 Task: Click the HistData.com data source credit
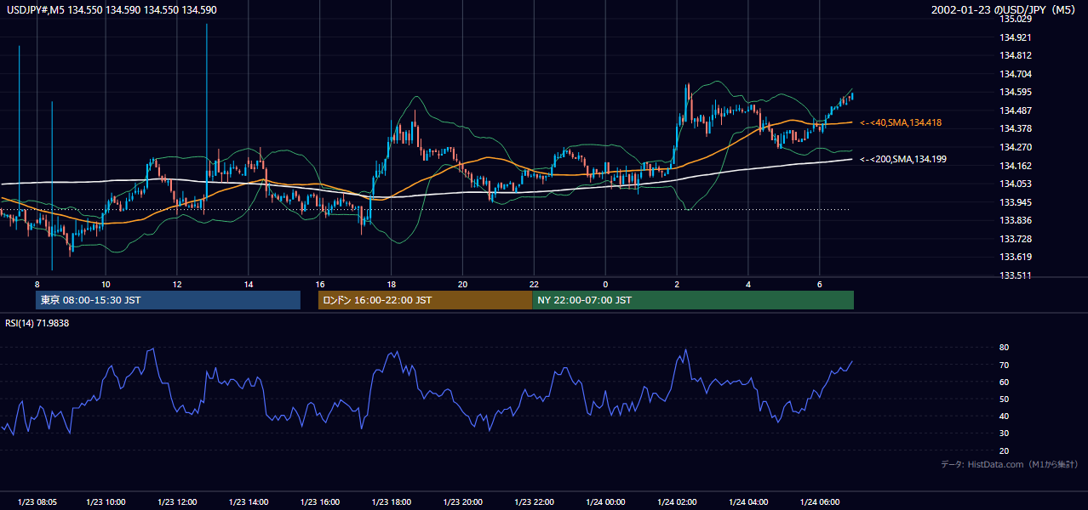pyautogui.click(x=1009, y=464)
